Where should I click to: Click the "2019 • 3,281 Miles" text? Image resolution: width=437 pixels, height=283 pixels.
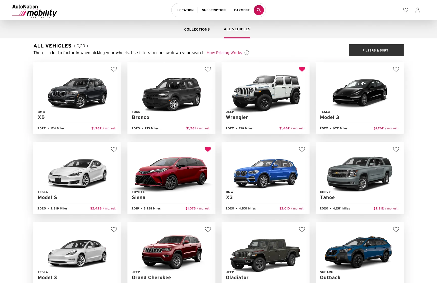coord(146,208)
